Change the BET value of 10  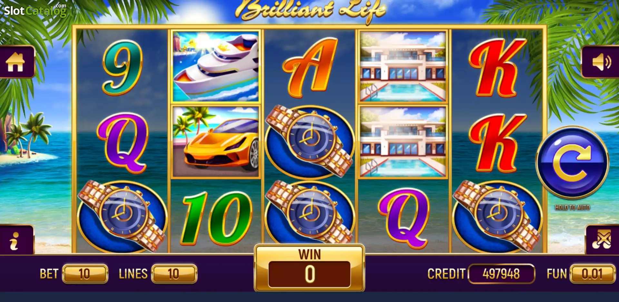[85, 274]
